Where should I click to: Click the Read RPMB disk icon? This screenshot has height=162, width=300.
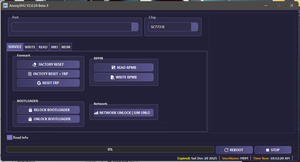113,68
